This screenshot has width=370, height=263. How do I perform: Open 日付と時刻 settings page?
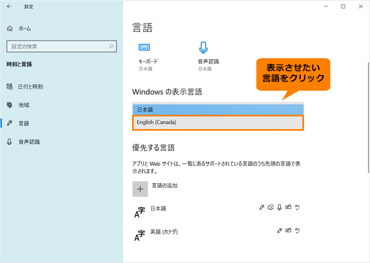[x=31, y=87]
